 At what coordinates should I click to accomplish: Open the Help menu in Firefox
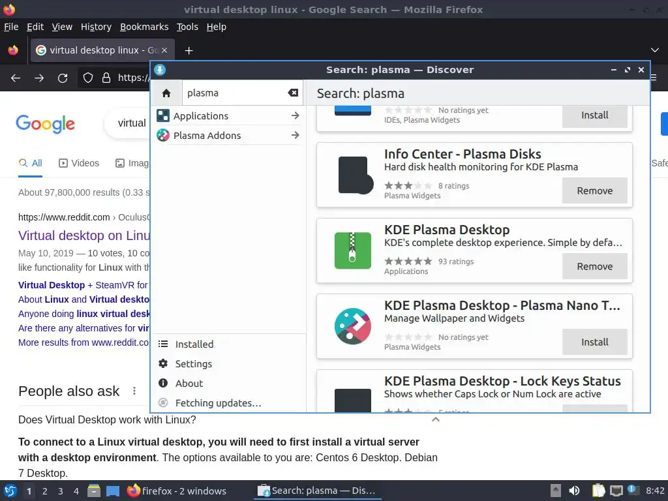[217, 27]
